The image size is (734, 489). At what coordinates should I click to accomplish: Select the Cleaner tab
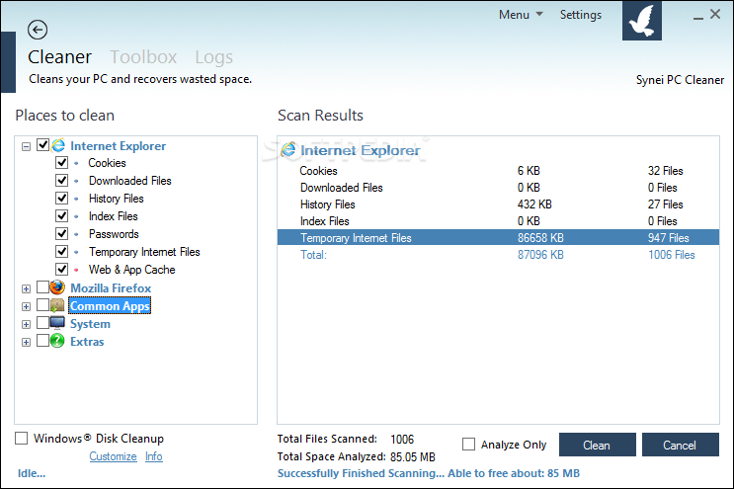point(60,57)
